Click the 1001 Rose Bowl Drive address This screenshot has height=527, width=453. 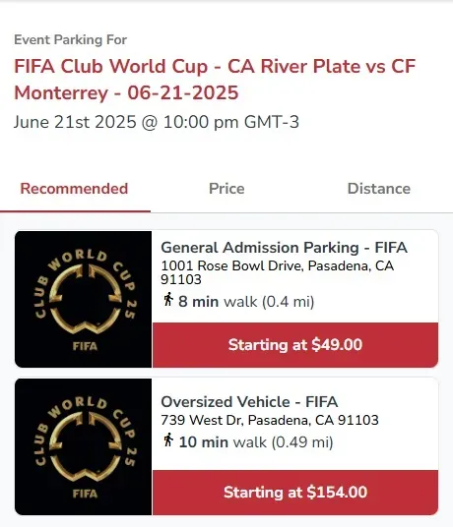coord(278,272)
